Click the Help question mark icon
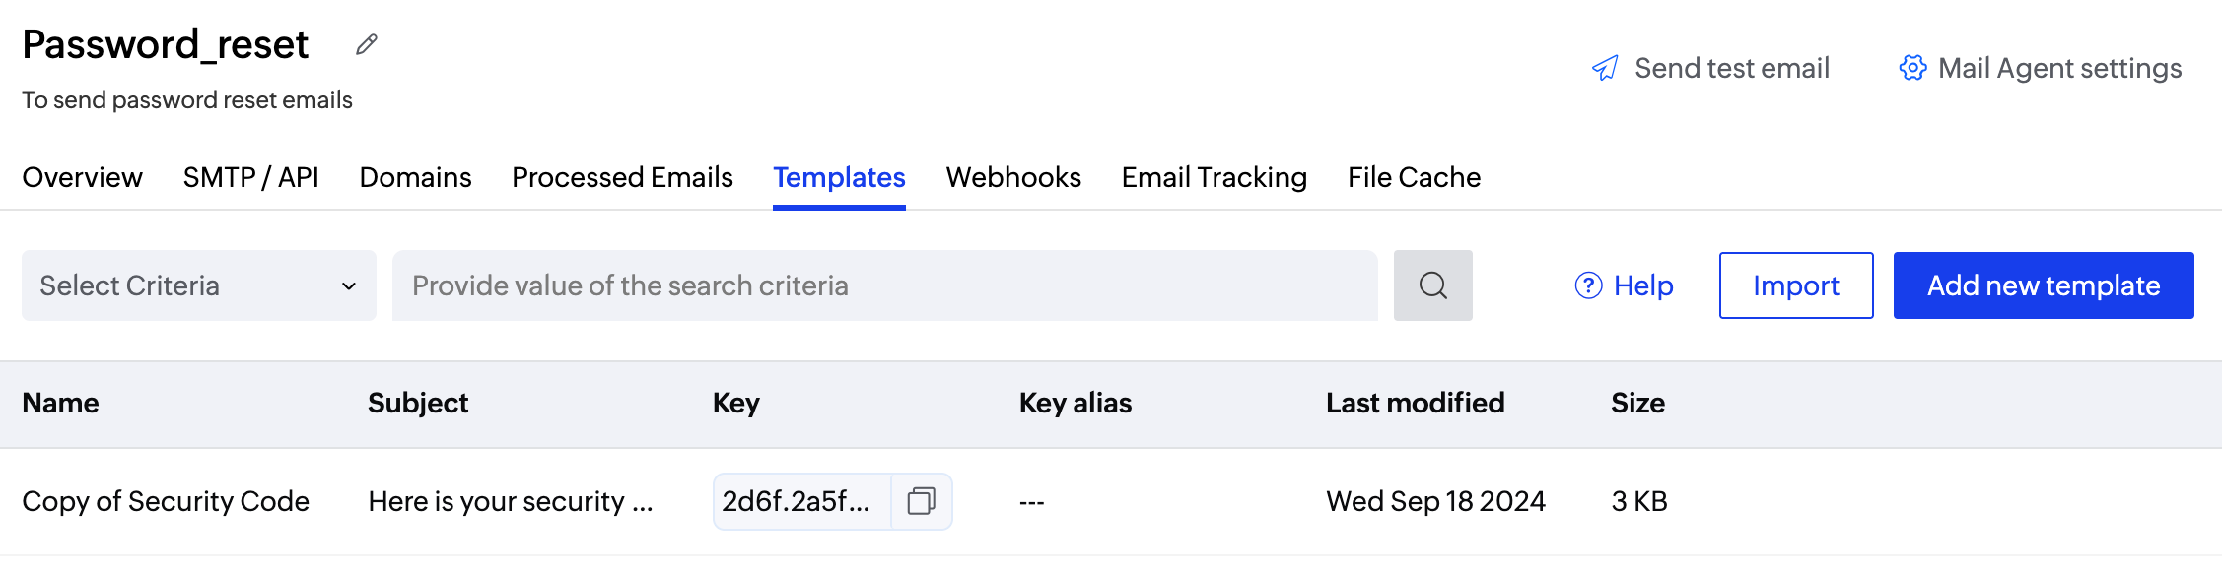Viewport: 2222px width, 571px height. point(1588,285)
